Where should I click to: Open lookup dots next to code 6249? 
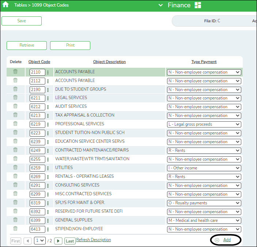[x=48, y=150]
